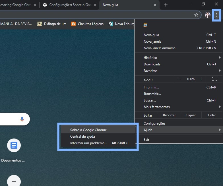Viewport: 223px width, 186px height.
Task: Expand the Ajuda submenu
Action: [179, 130]
